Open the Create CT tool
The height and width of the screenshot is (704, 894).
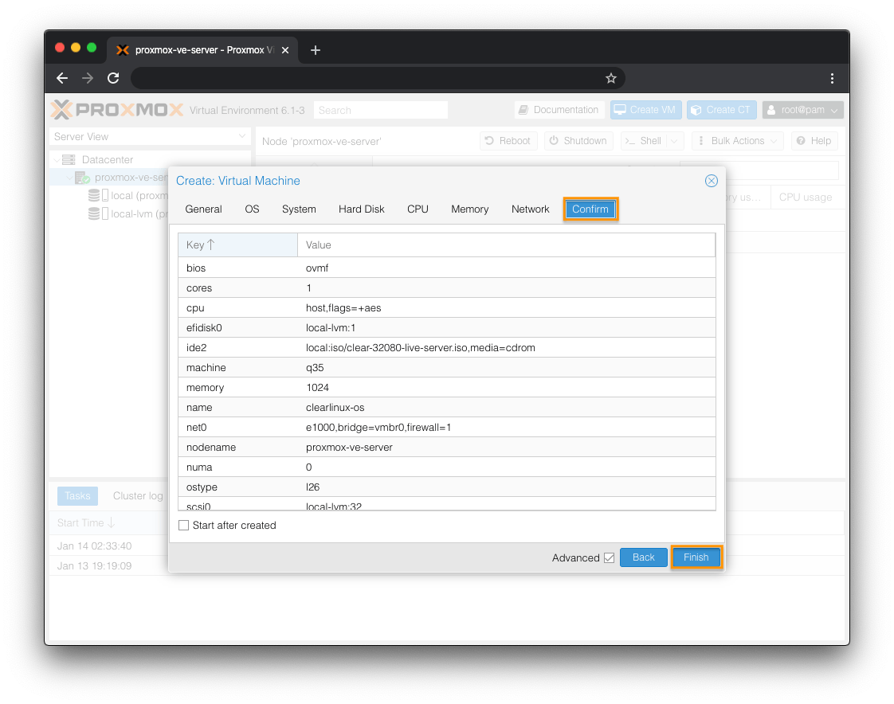tap(721, 109)
